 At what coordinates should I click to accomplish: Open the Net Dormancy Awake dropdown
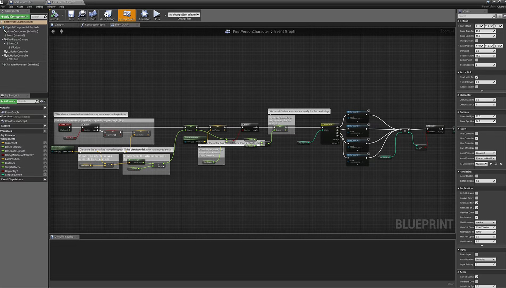[x=485, y=222]
